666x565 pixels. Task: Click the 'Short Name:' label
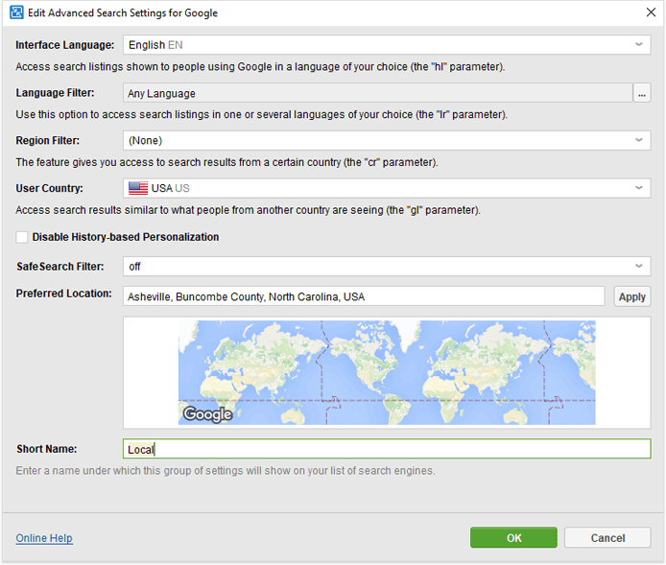[47, 449]
